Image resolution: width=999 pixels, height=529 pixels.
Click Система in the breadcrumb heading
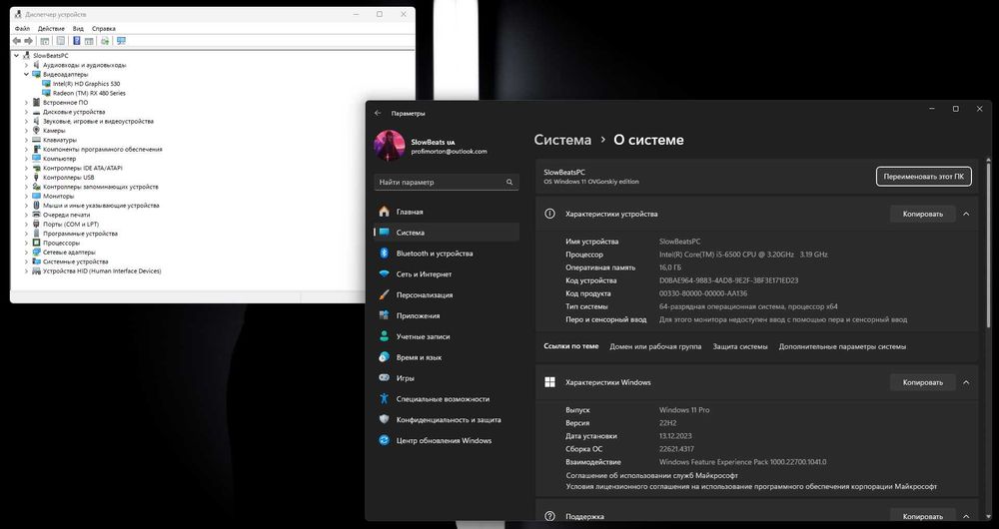pos(561,140)
